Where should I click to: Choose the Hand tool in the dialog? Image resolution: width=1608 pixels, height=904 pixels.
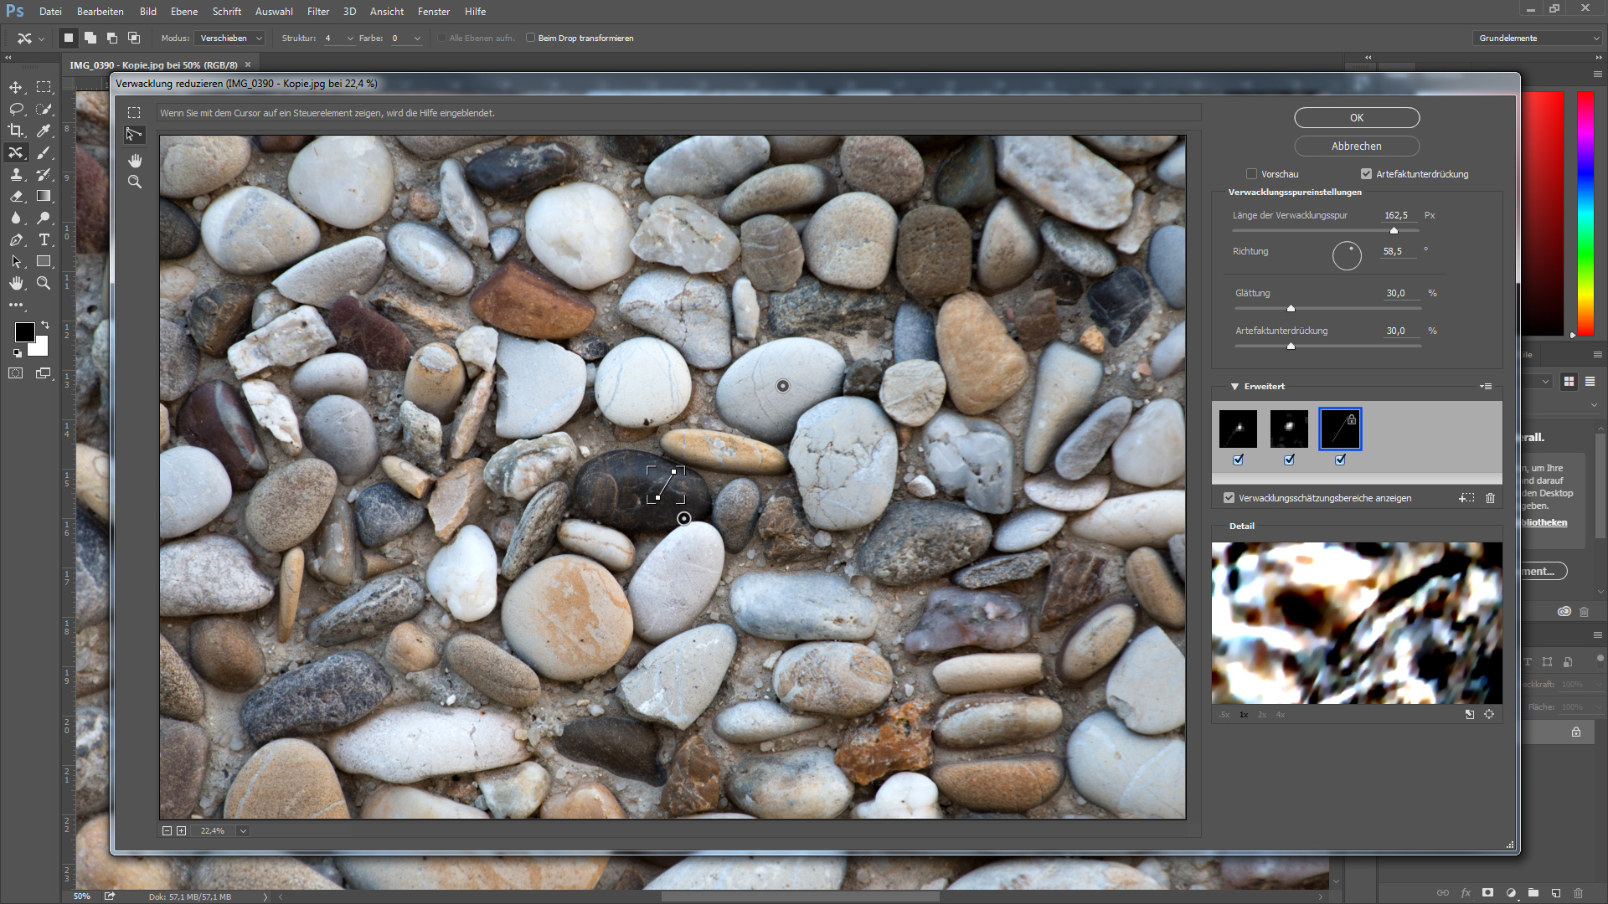click(x=135, y=160)
